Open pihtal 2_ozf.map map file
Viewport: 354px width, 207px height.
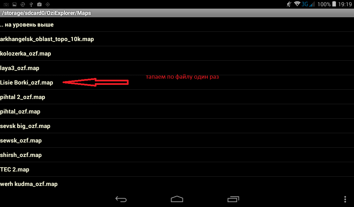click(177, 97)
